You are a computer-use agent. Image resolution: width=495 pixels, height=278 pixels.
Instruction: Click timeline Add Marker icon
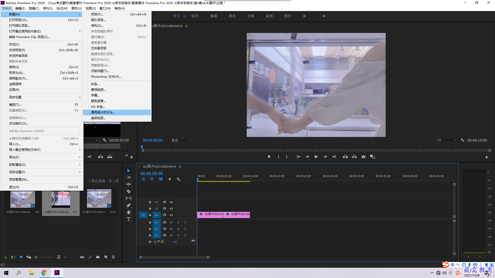(x=170, y=179)
